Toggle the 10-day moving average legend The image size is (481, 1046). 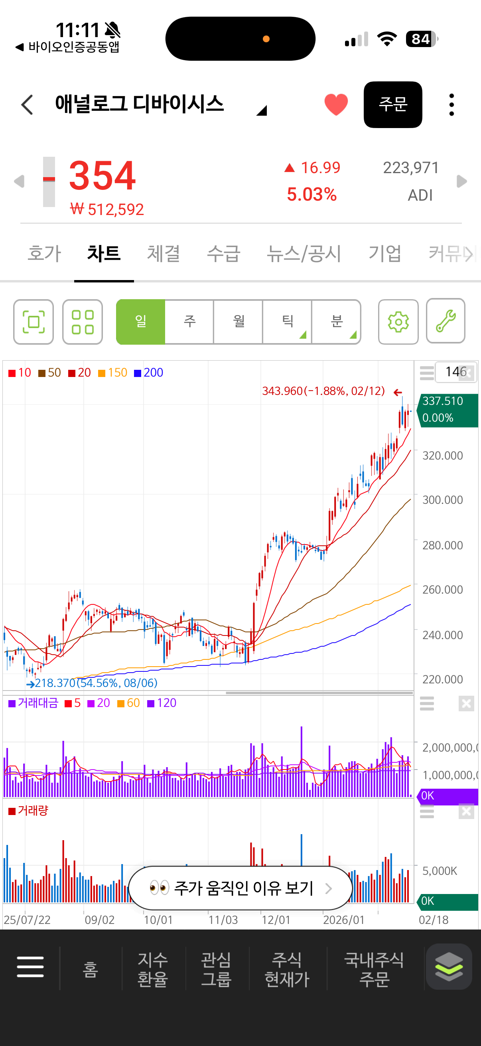point(20,373)
